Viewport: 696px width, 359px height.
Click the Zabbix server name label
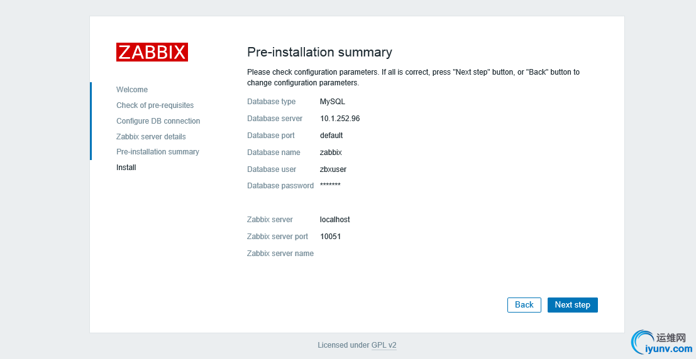point(280,254)
